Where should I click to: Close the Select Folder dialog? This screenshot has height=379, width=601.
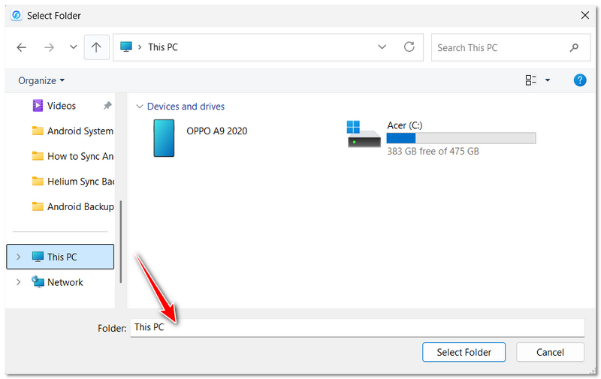coord(585,15)
